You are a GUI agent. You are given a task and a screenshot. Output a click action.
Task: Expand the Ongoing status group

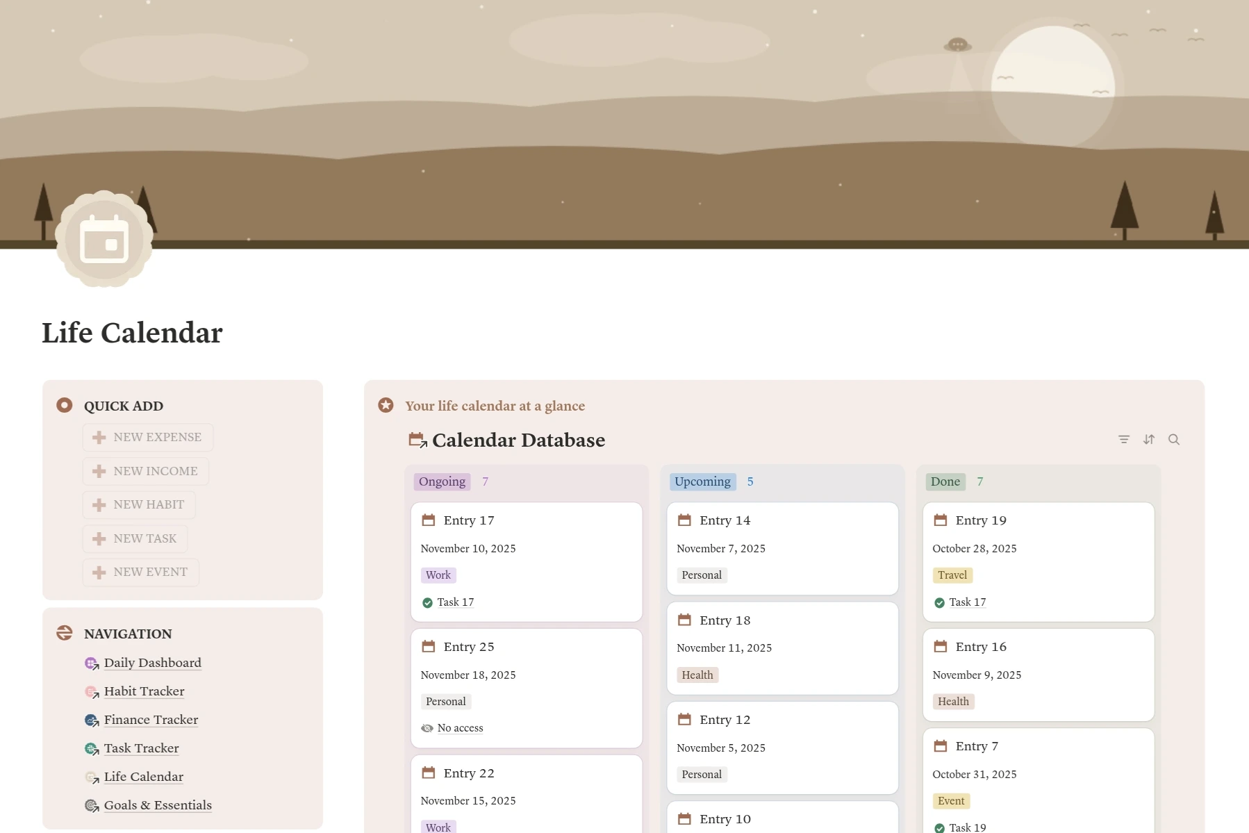[x=442, y=481]
